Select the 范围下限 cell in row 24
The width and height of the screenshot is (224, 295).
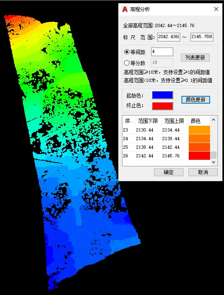click(149, 138)
